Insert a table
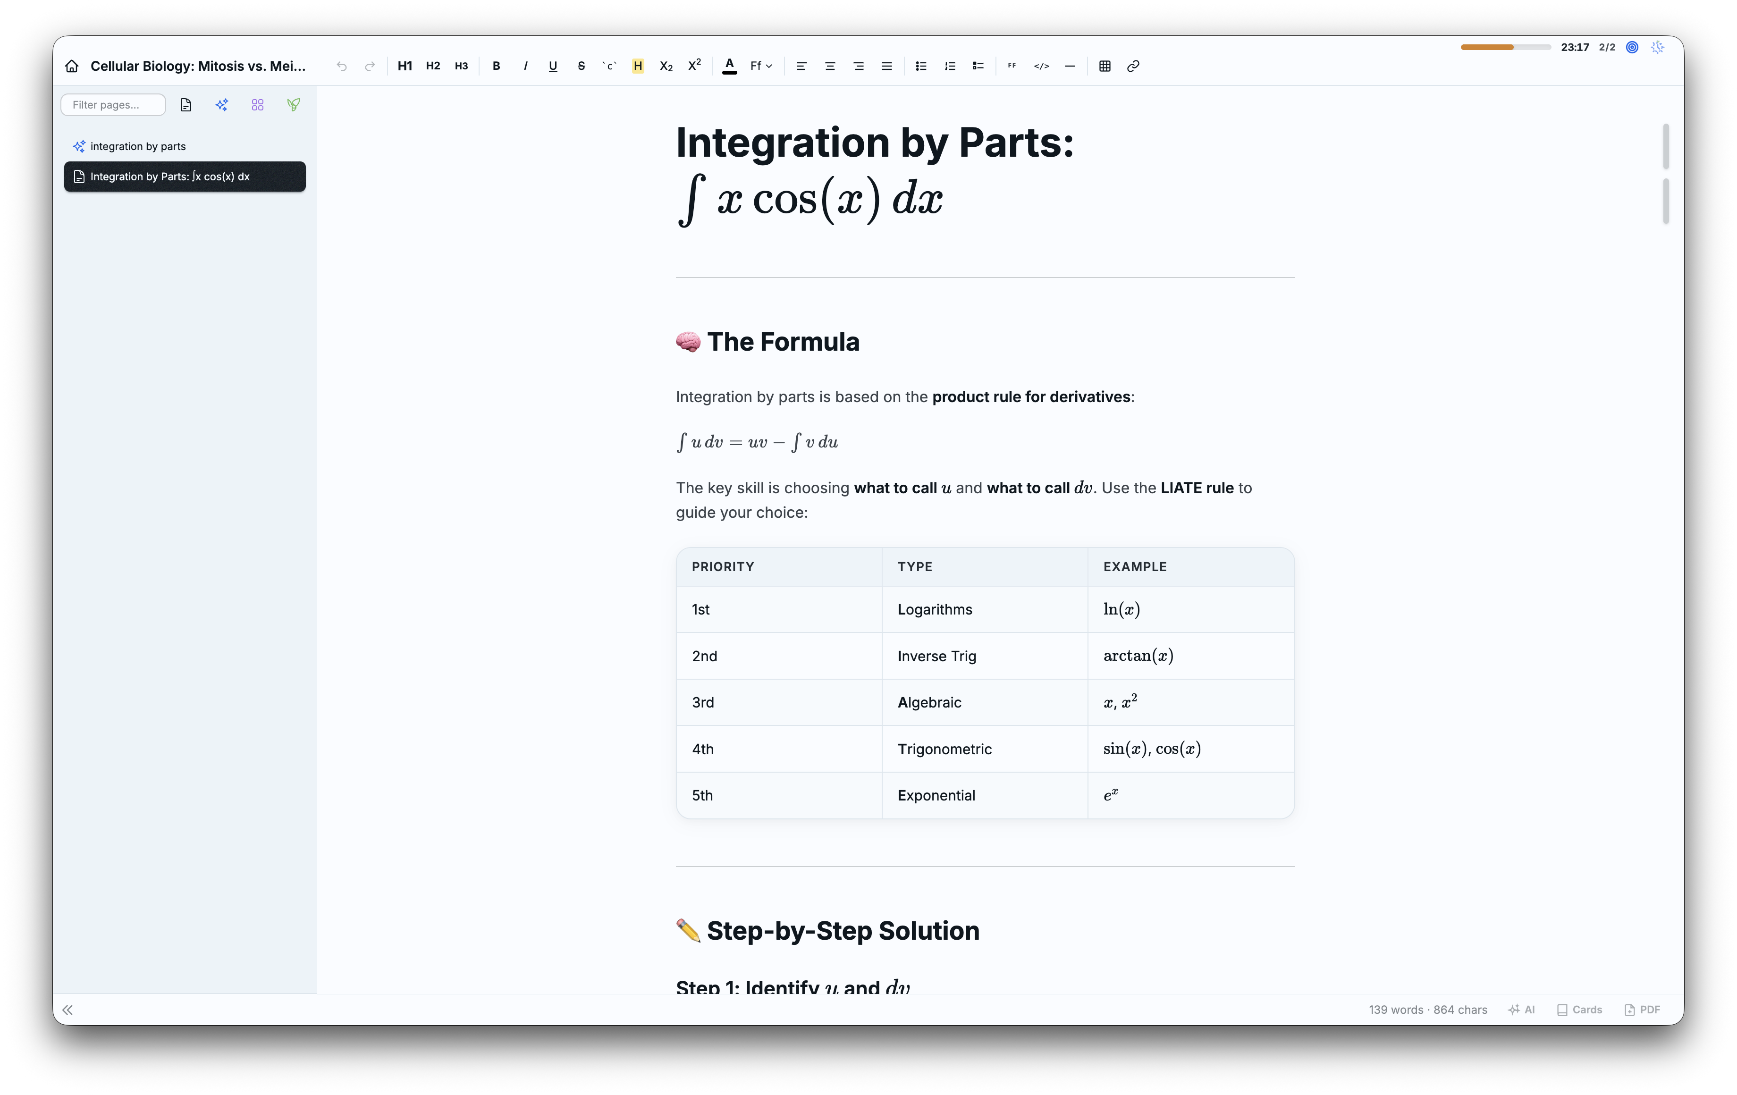The height and width of the screenshot is (1095, 1737). tap(1105, 66)
